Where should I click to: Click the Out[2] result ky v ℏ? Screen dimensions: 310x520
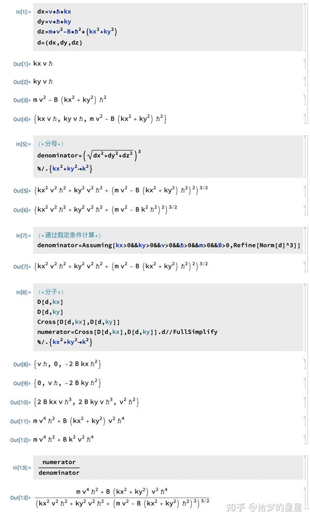pos(43,82)
